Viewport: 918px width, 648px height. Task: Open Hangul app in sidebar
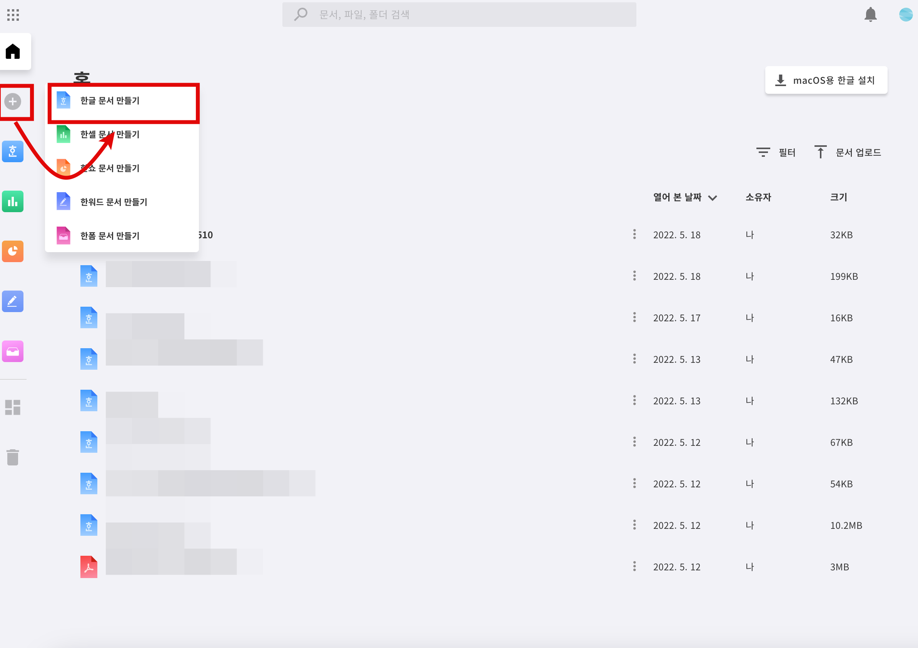tap(13, 151)
